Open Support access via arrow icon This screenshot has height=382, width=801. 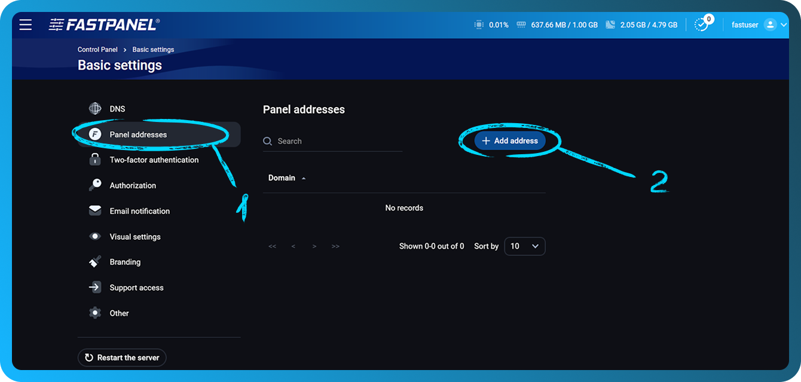(95, 287)
